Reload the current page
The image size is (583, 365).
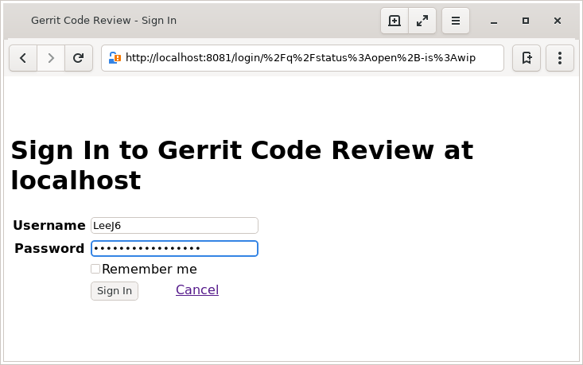click(79, 58)
